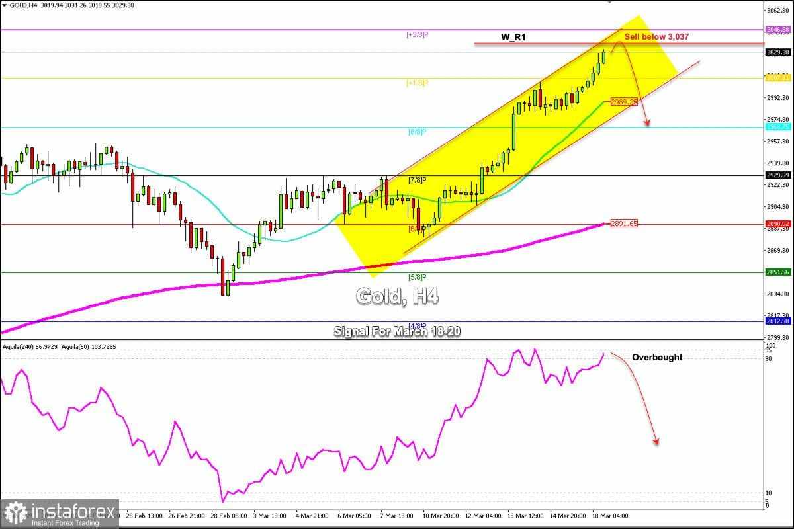
Task: Click the 18 Mar 04:00 time label
Action: [609, 515]
